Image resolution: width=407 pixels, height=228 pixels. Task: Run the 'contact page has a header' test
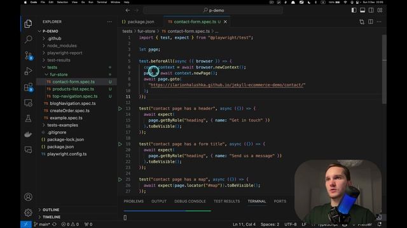tap(120, 108)
